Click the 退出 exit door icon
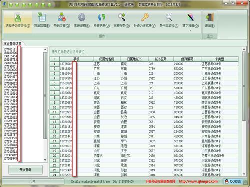The height and width of the screenshot is (187, 250). [210, 17]
